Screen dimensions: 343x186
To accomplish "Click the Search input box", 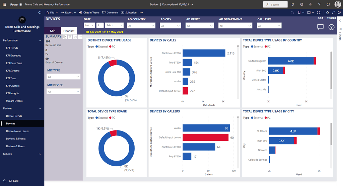I will pos(275,4).
